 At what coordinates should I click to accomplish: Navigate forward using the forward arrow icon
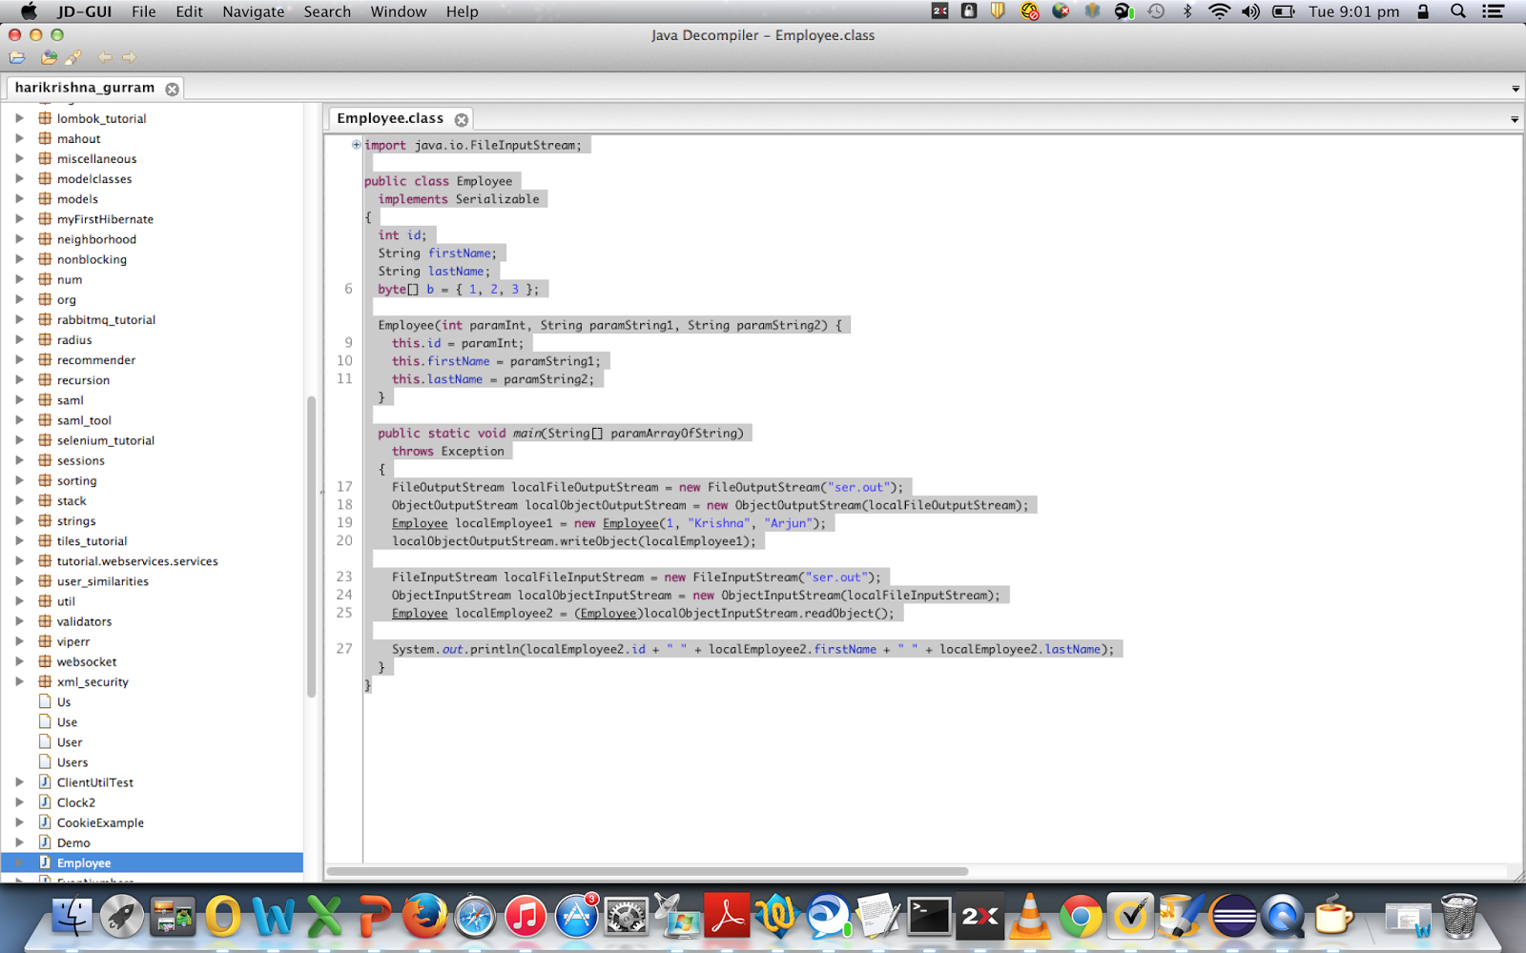click(128, 57)
